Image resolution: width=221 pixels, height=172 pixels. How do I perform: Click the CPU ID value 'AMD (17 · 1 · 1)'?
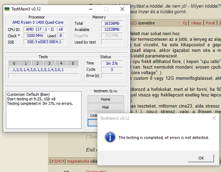pyautogui.click(x=40, y=30)
